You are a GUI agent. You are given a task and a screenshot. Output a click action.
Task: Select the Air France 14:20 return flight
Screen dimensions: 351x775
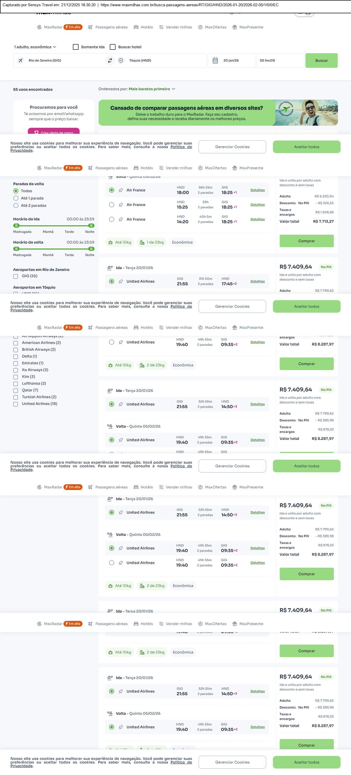[111, 219]
